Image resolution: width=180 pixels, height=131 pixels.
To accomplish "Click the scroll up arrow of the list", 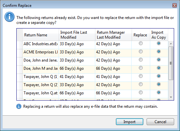I will click(x=171, y=44).
